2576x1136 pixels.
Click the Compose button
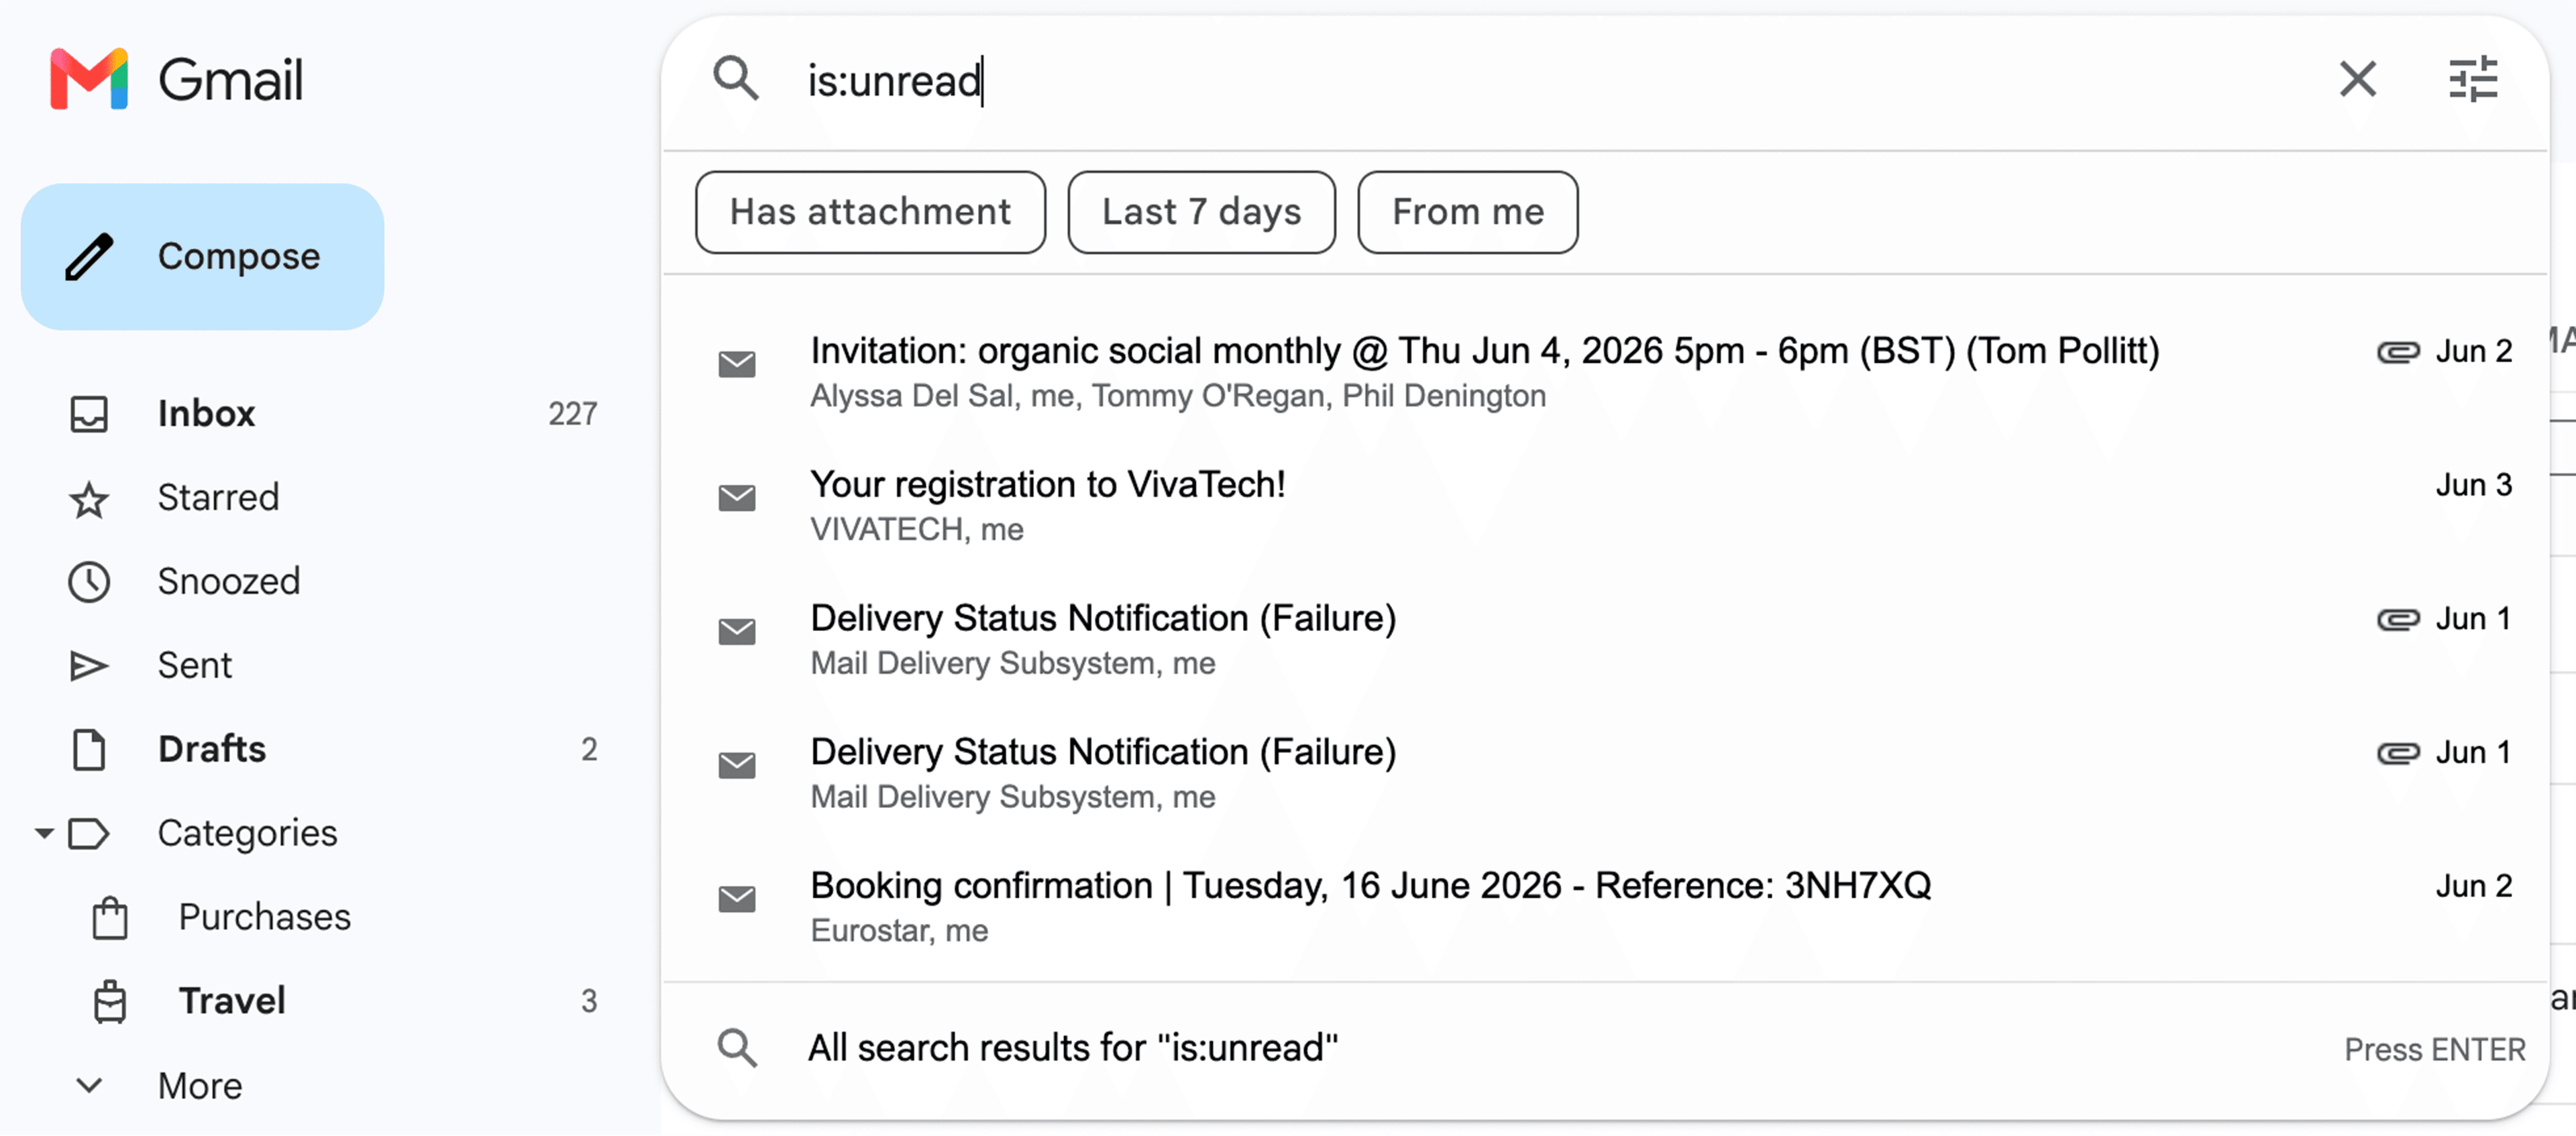202,257
